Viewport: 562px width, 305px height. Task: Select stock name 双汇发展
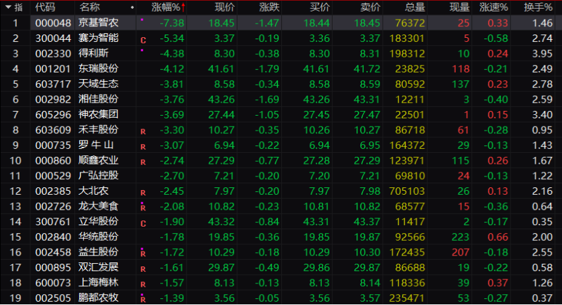[x=98, y=267]
